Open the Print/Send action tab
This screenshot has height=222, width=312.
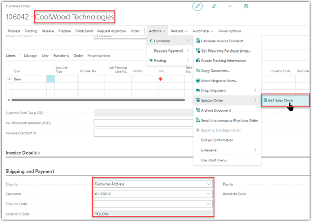click(x=84, y=31)
